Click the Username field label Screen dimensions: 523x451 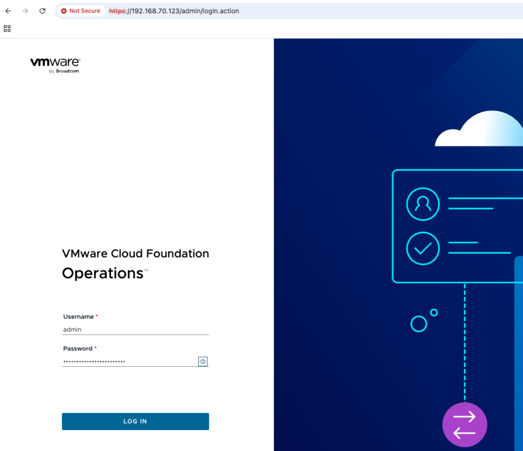[78, 317]
